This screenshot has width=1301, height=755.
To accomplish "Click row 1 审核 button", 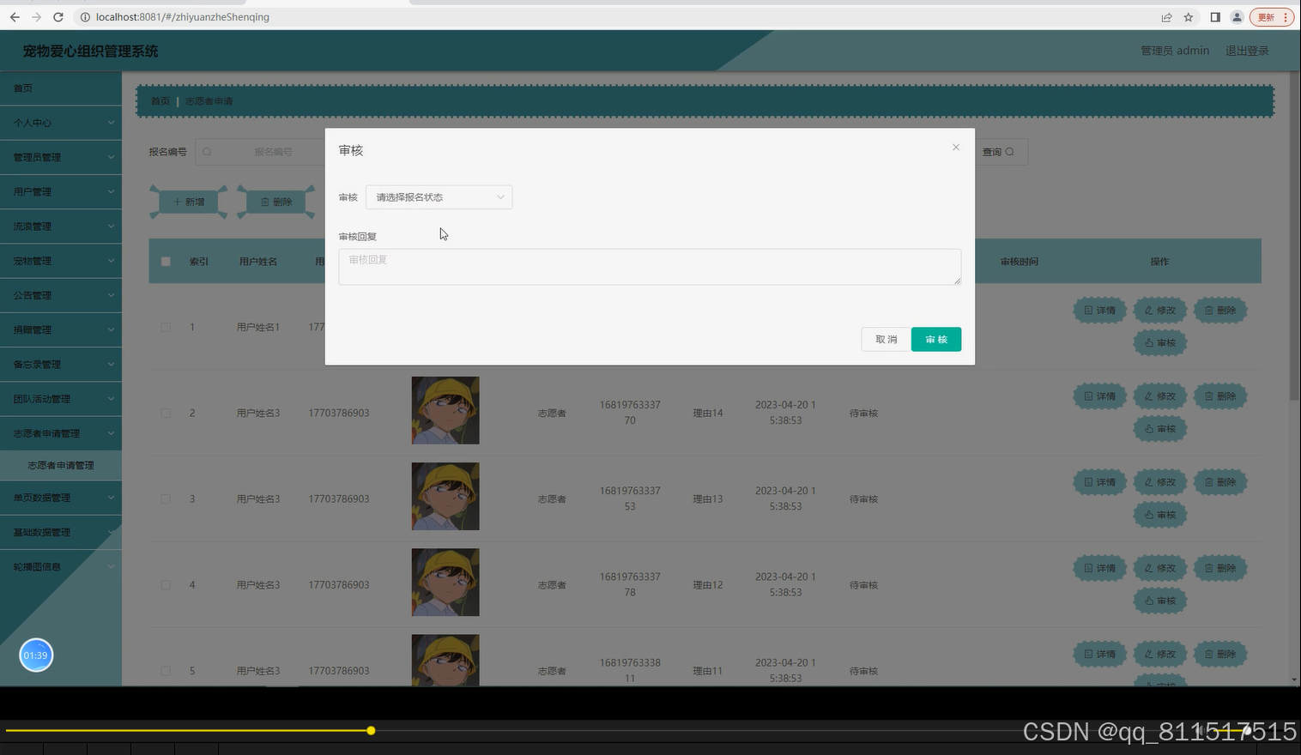I will (1159, 343).
